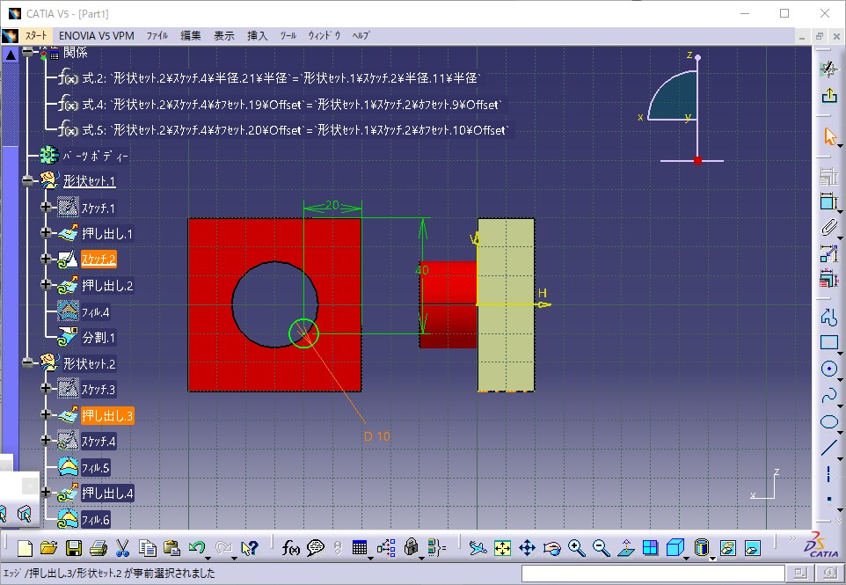The width and height of the screenshot is (846, 585).
Task: Open the 挿入 menu
Action: (x=257, y=35)
